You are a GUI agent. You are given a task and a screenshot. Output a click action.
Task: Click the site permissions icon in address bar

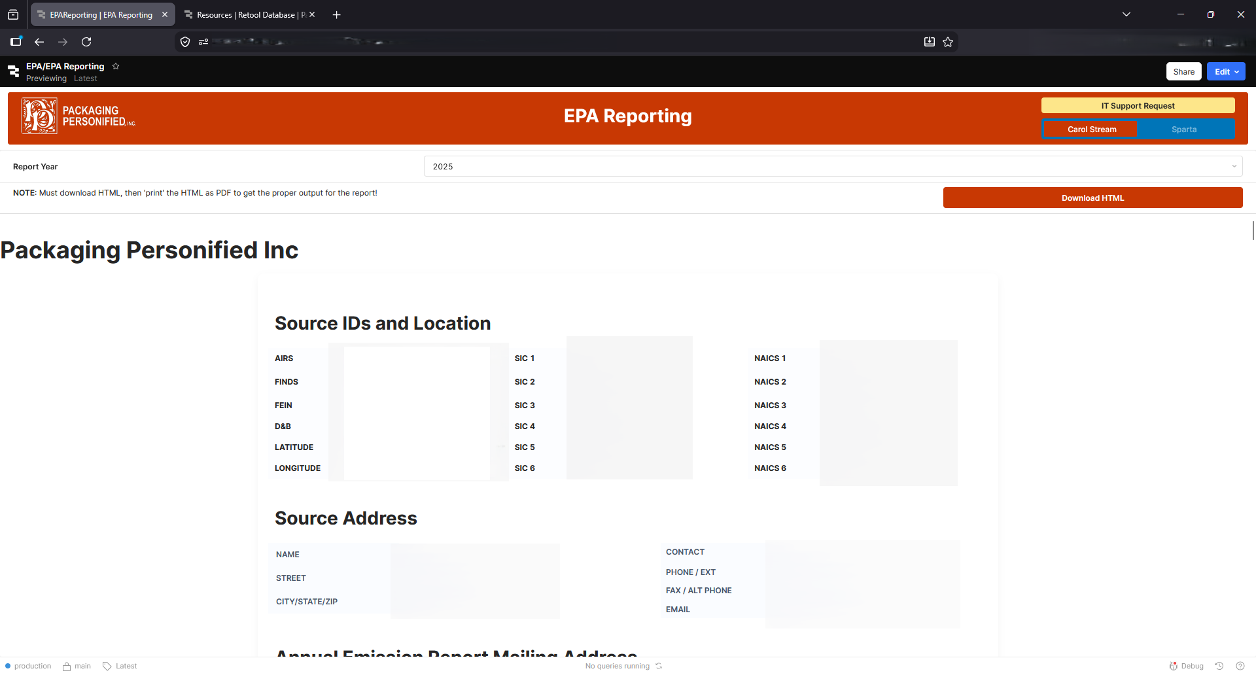click(203, 42)
